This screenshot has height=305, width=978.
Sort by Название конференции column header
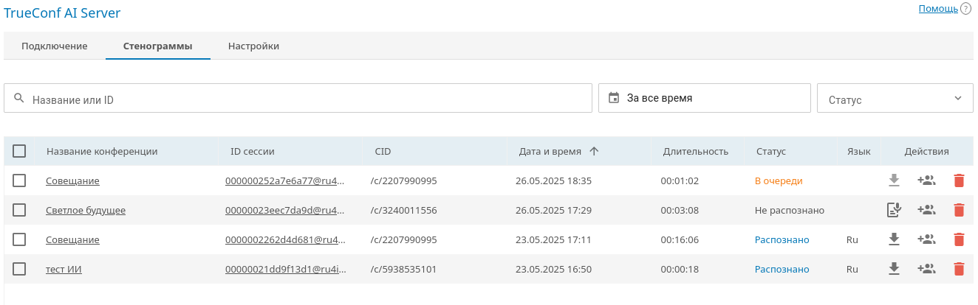click(x=102, y=151)
